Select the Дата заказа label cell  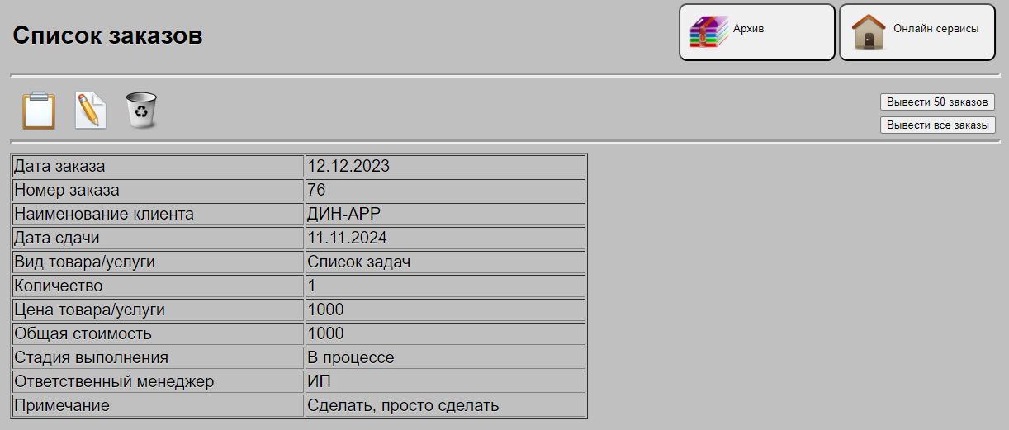[159, 166]
